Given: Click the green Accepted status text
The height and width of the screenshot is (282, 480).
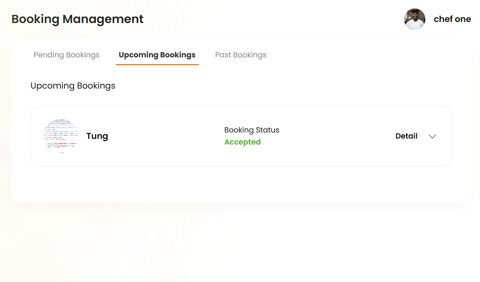Looking at the screenshot, I should coord(242,142).
